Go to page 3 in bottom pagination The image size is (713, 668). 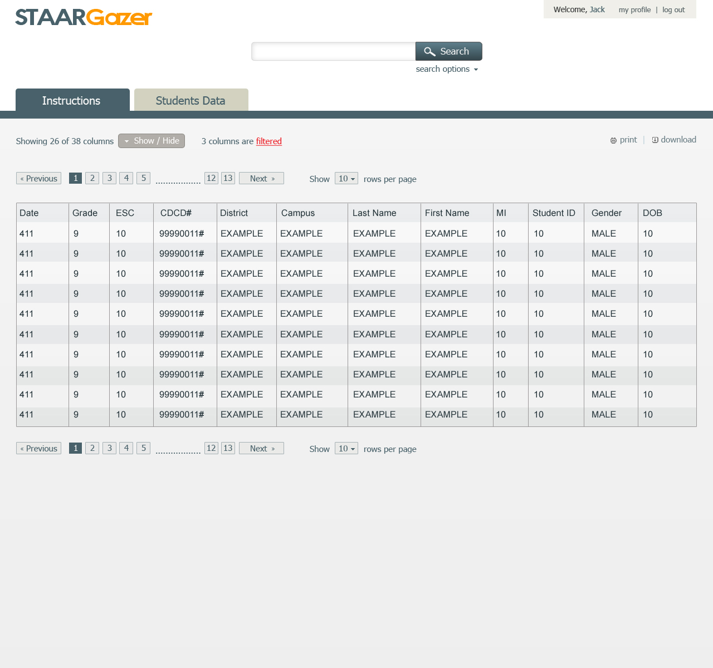[109, 448]
